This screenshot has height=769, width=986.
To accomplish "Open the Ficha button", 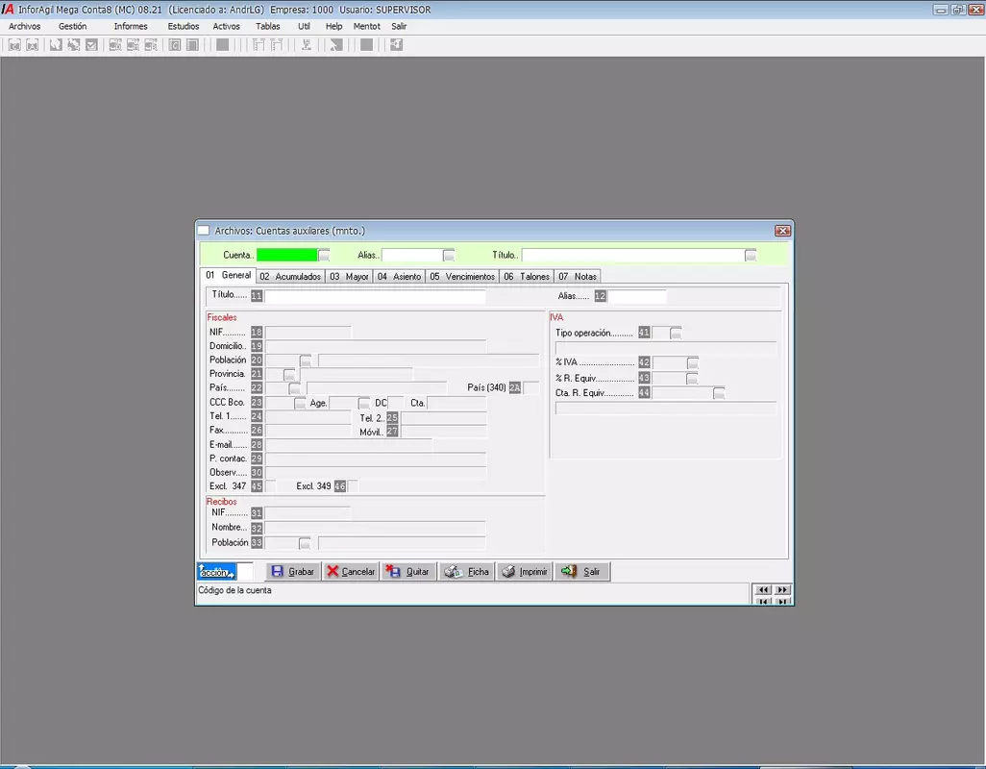I will click(467, 572).
